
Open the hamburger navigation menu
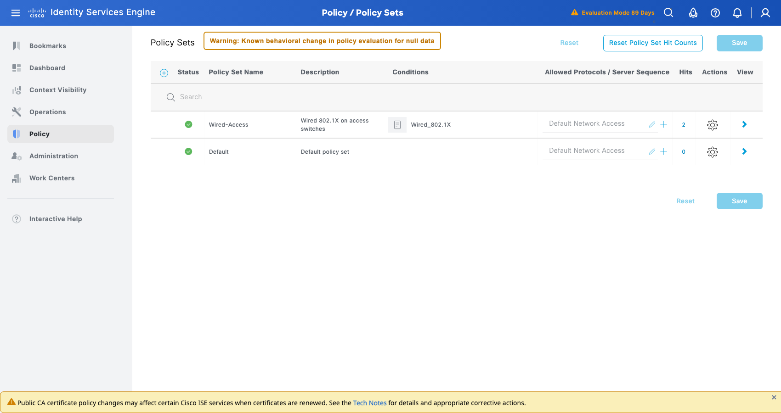coord(16,13)
